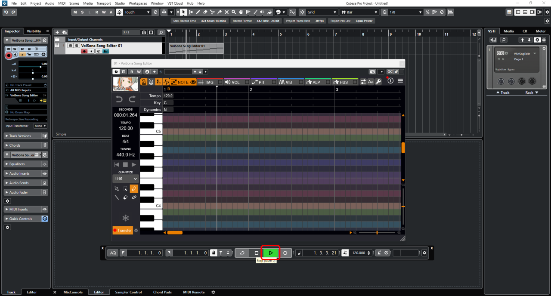Open the VoiSona info icon

(x=390, y=81)
